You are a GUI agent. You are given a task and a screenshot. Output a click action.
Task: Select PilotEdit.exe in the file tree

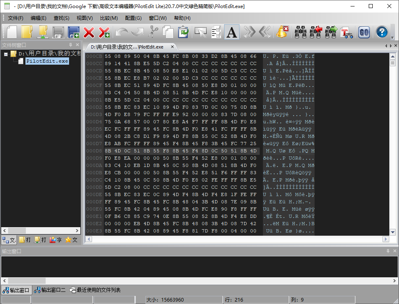(47, 61)
